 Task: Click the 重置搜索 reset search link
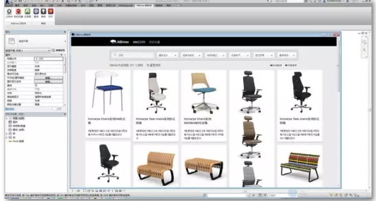154,65
